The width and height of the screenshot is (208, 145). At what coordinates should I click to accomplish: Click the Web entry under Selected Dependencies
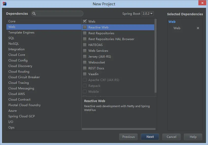(177, 28)
